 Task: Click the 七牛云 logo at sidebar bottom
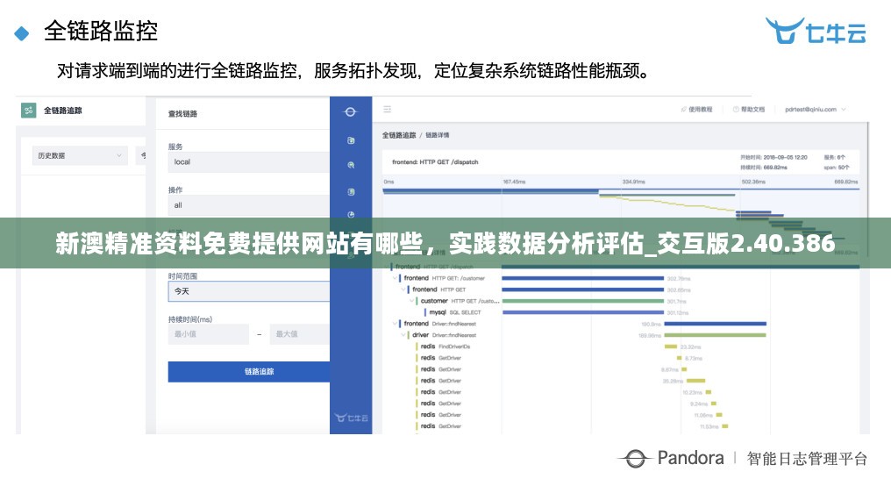[351, 418]
